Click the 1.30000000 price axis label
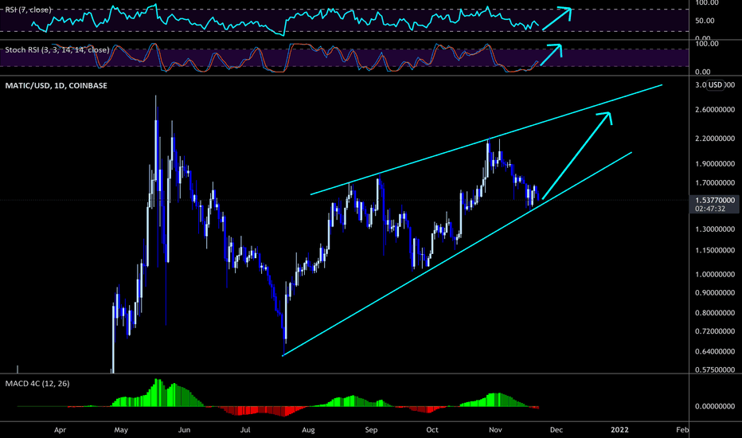The width and height of the screenshot is (742, 438). point(715,229)
